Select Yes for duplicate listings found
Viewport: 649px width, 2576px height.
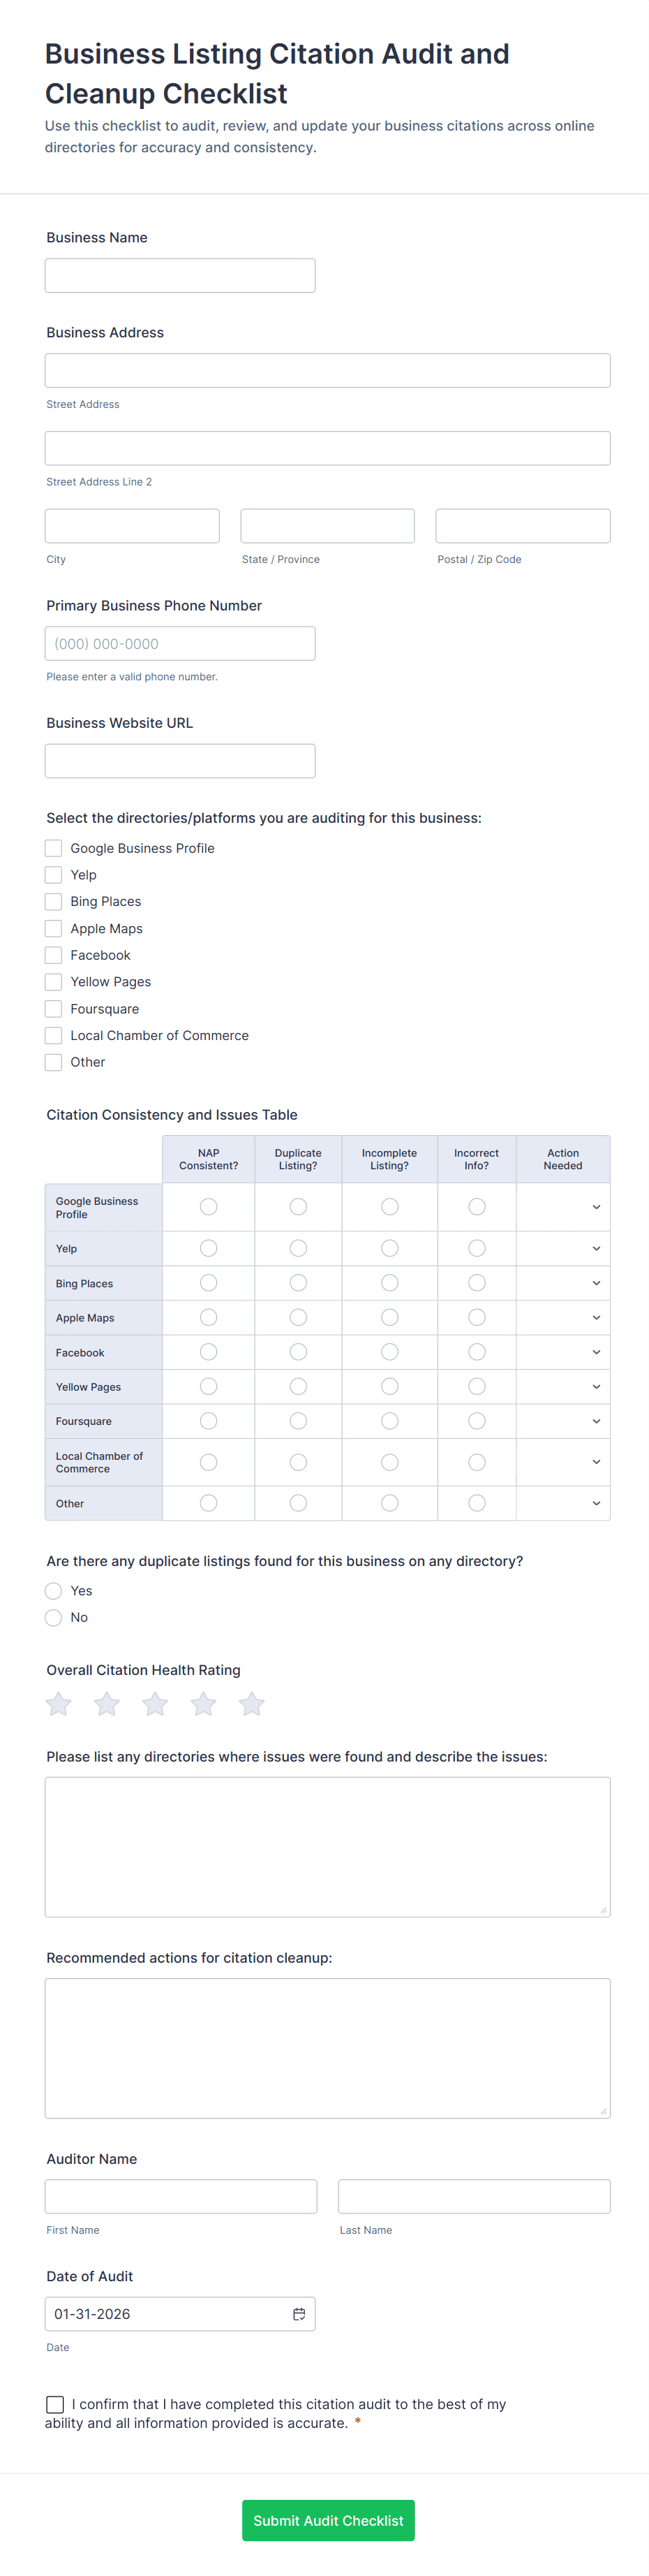point(54,1591)
